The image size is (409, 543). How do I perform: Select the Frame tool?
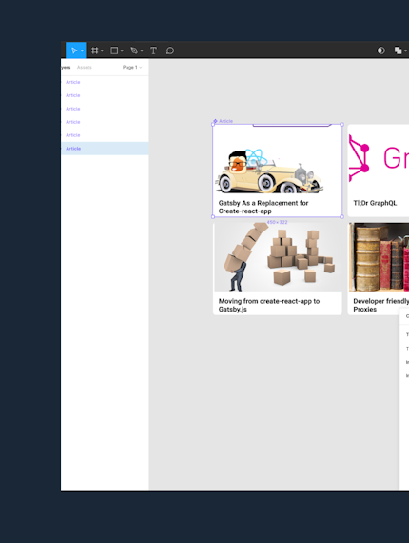pyautogui.click(x=95, y=50)
